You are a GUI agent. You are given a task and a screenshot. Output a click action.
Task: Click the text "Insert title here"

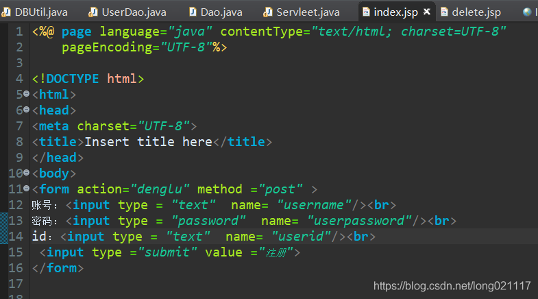148,142
